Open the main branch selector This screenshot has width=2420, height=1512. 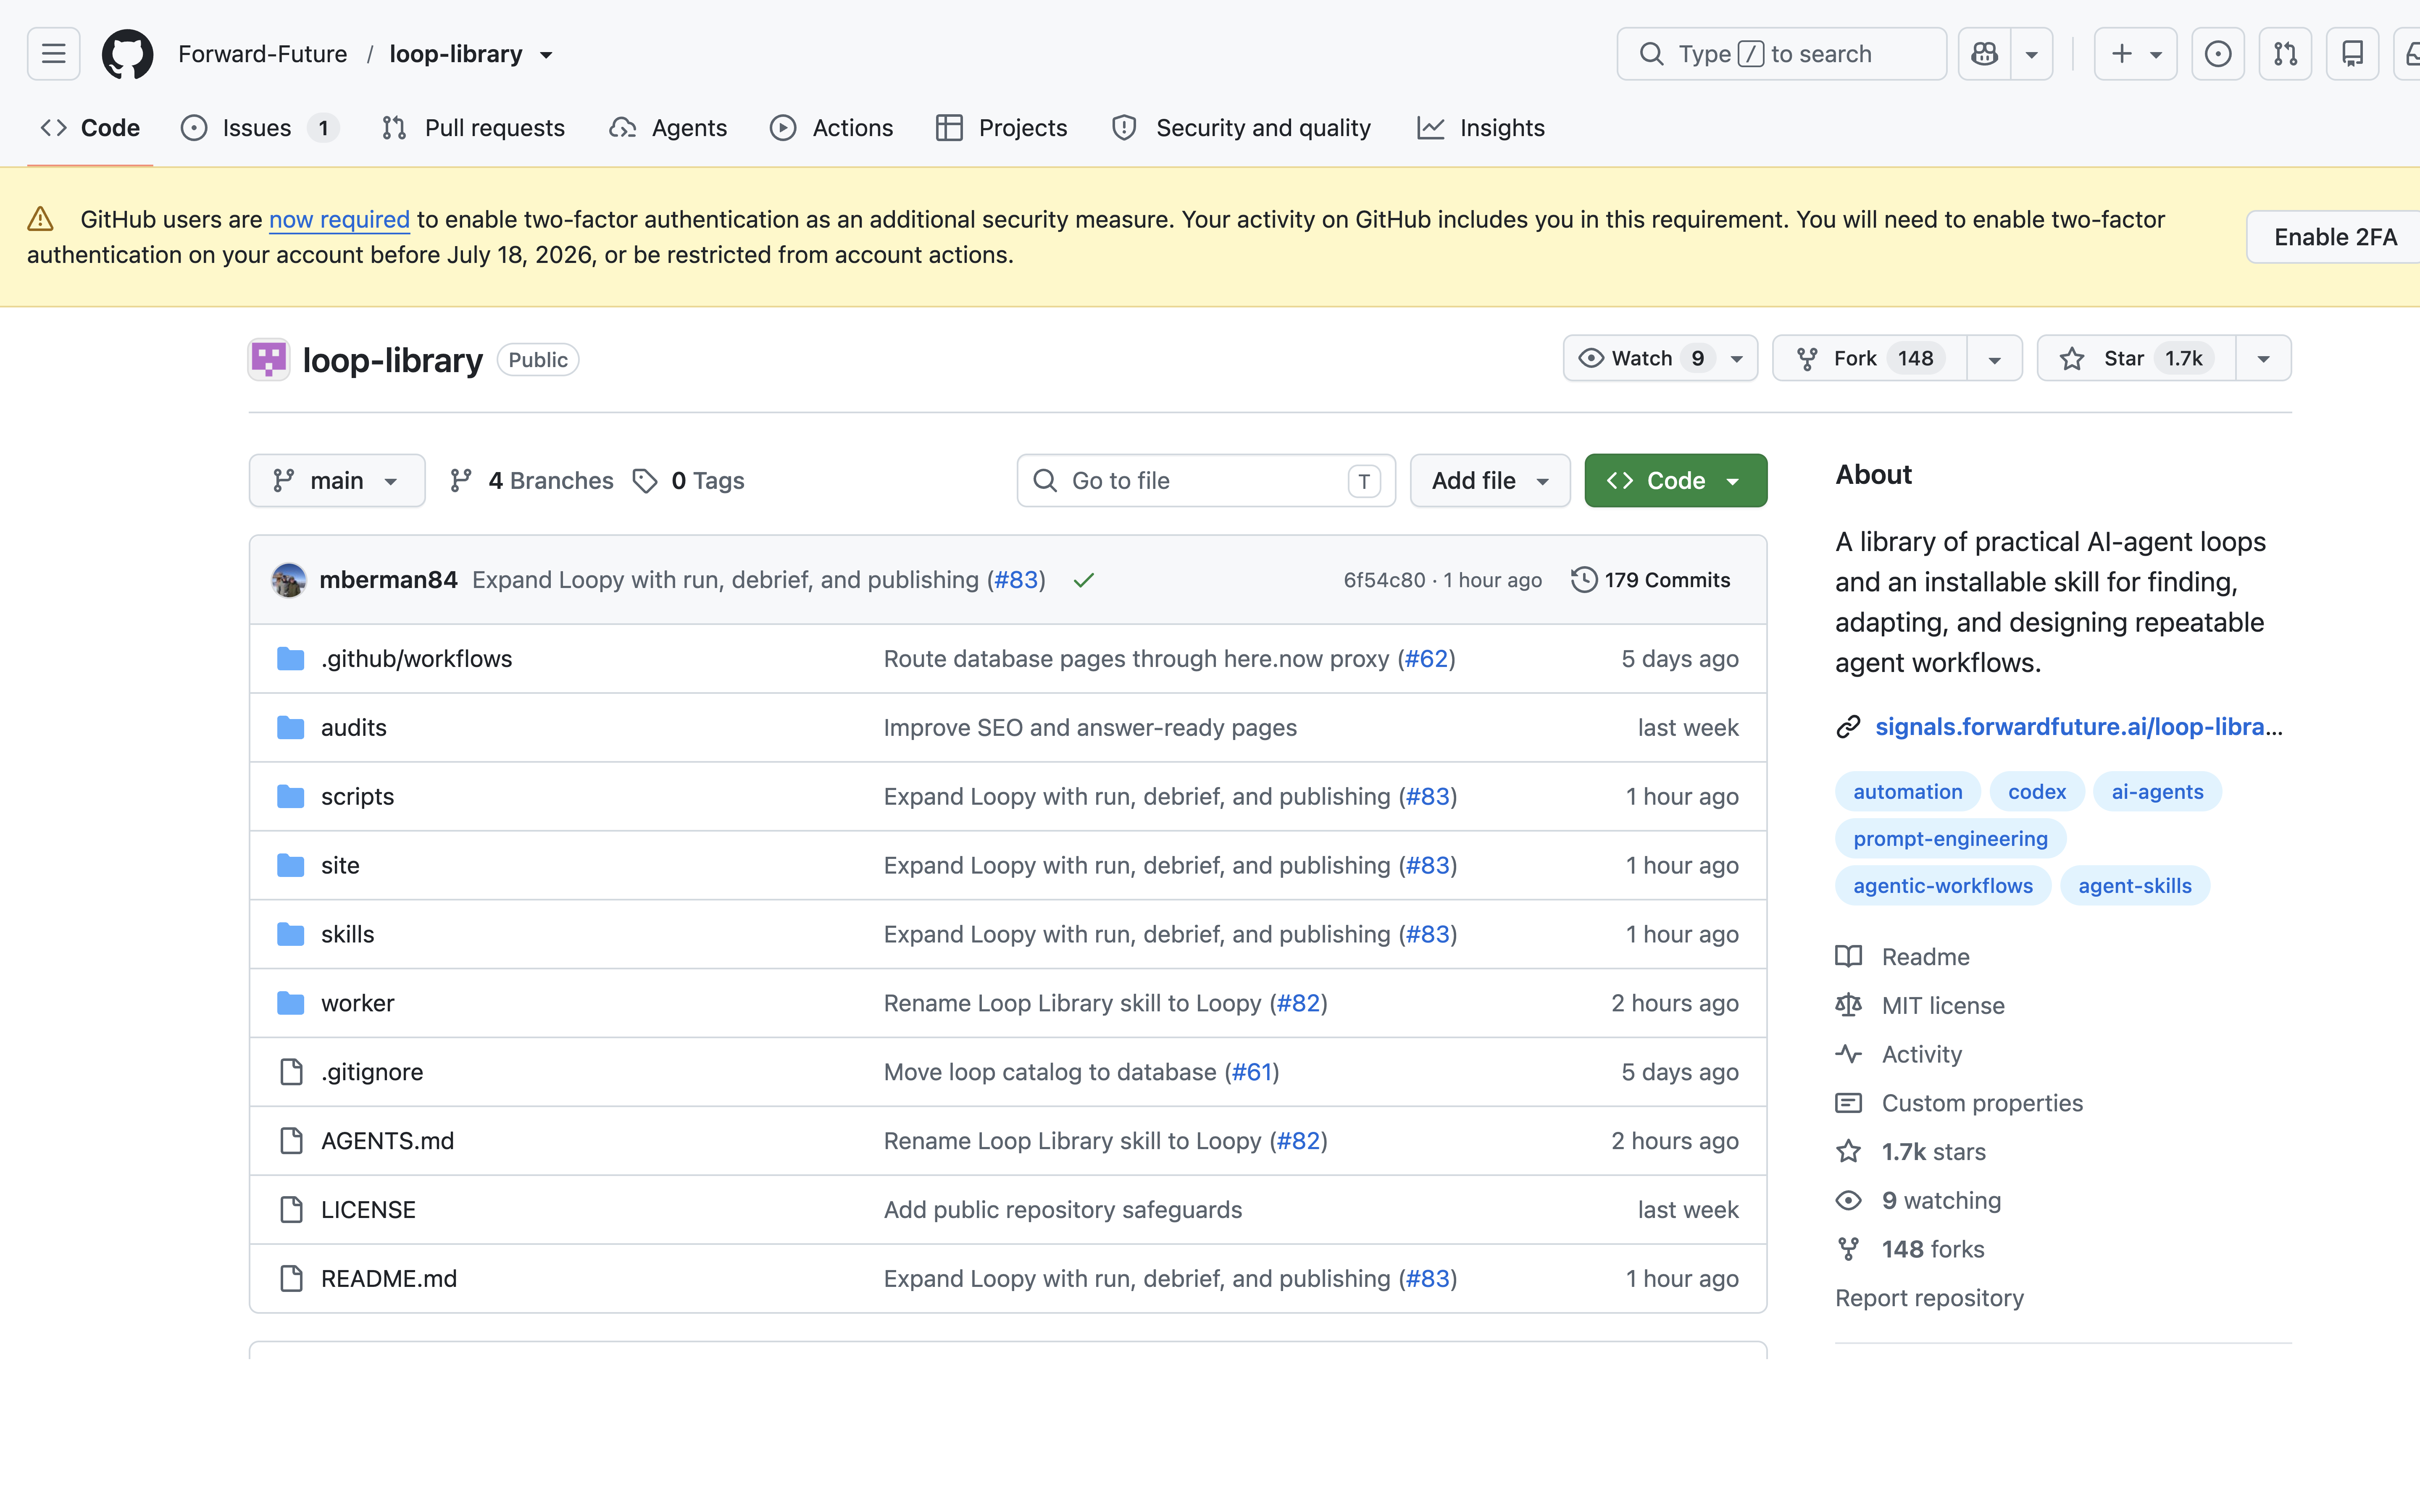337,481
